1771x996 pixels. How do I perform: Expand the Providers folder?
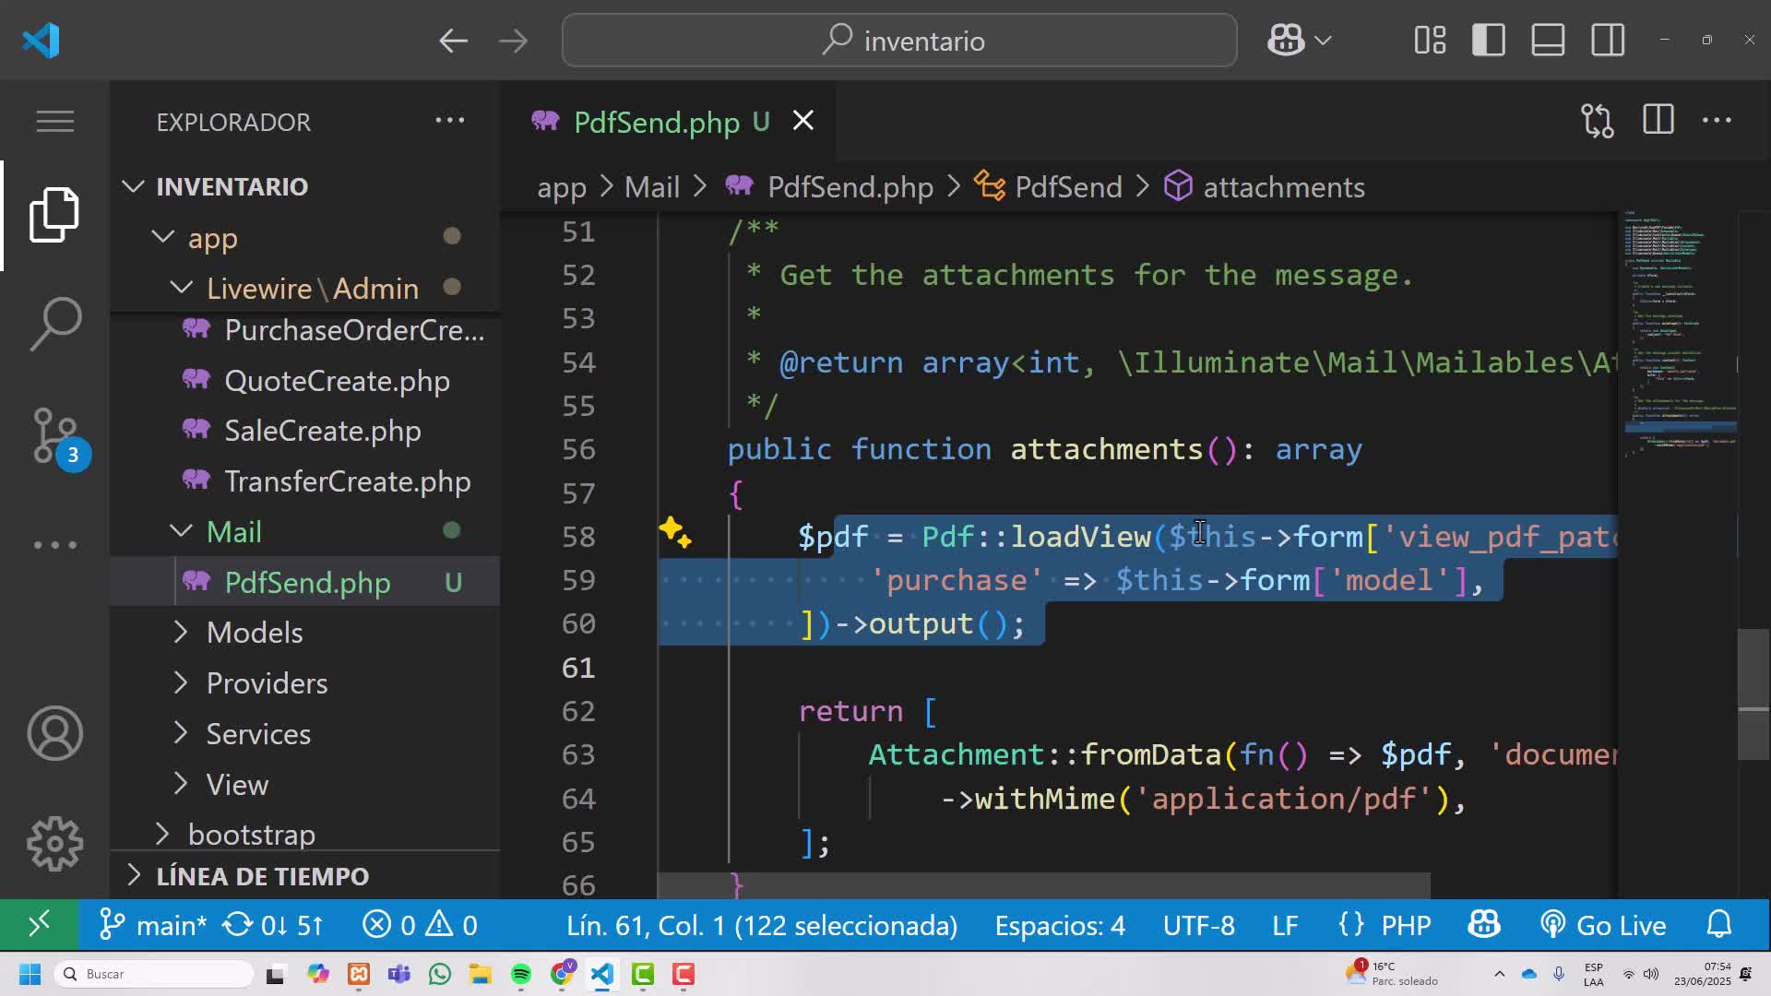coord(304,683)
